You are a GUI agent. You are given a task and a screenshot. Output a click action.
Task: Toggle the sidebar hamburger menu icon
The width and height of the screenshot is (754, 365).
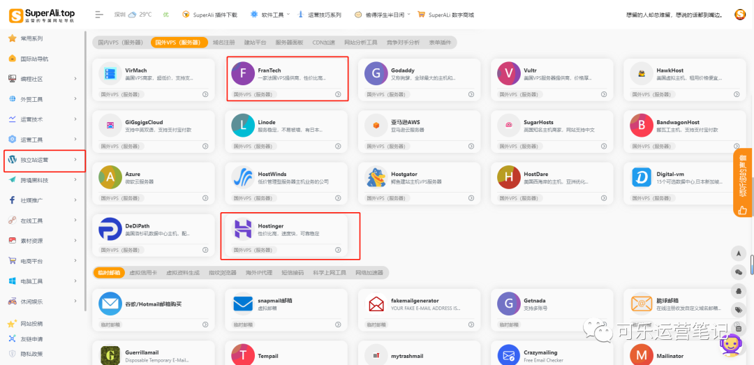[100, 15]
